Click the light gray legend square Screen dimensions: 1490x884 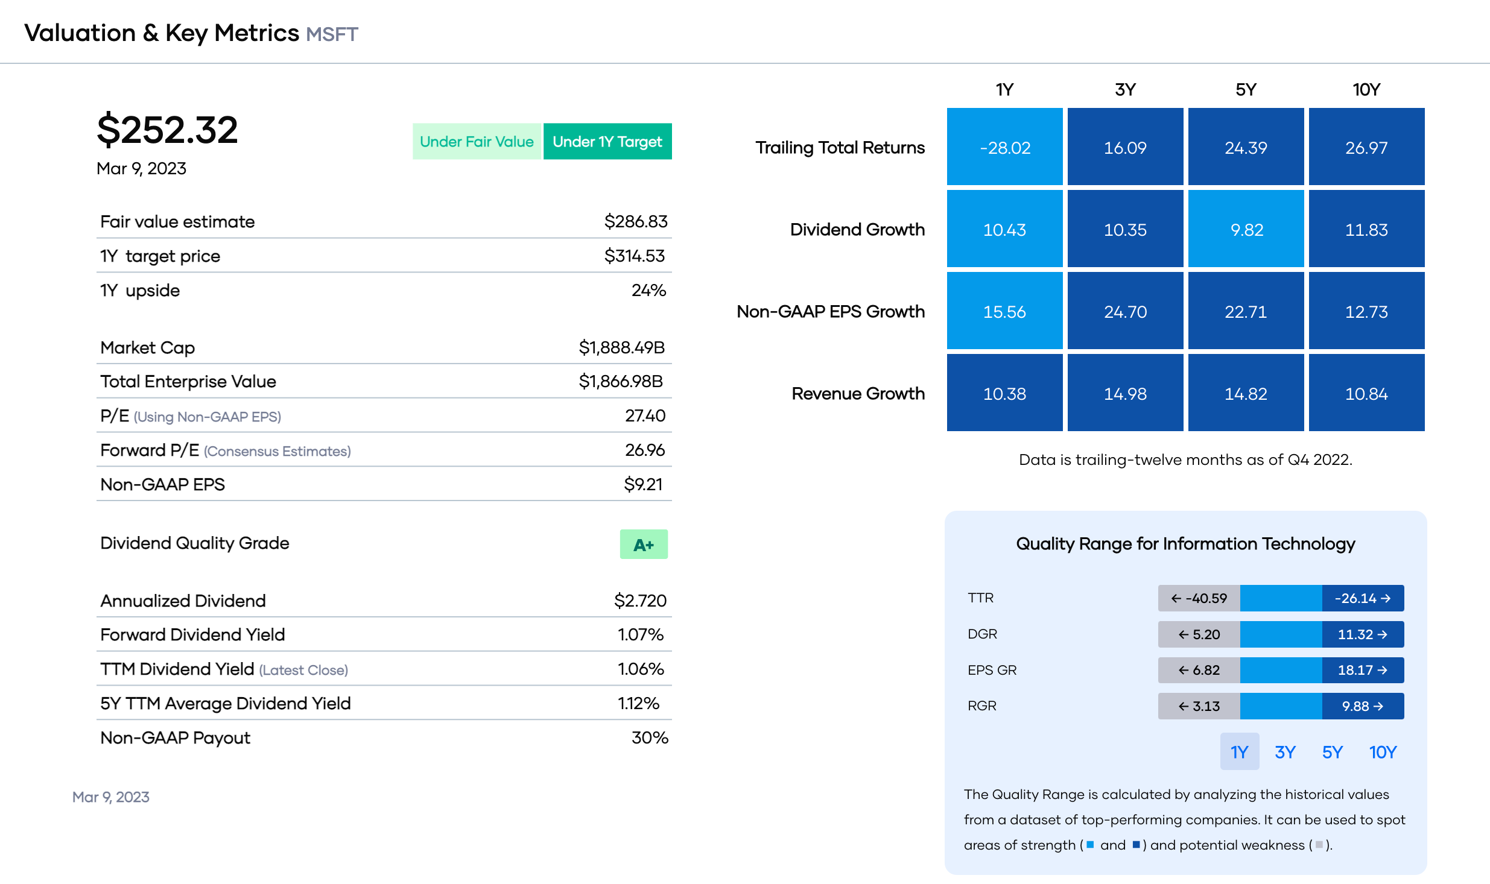click(x=1319, y=845)
